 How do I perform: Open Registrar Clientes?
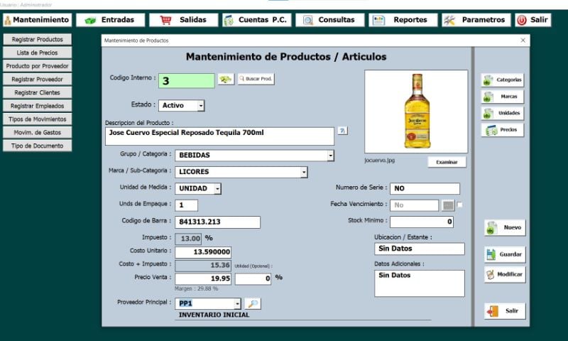(x=38, y=92)
